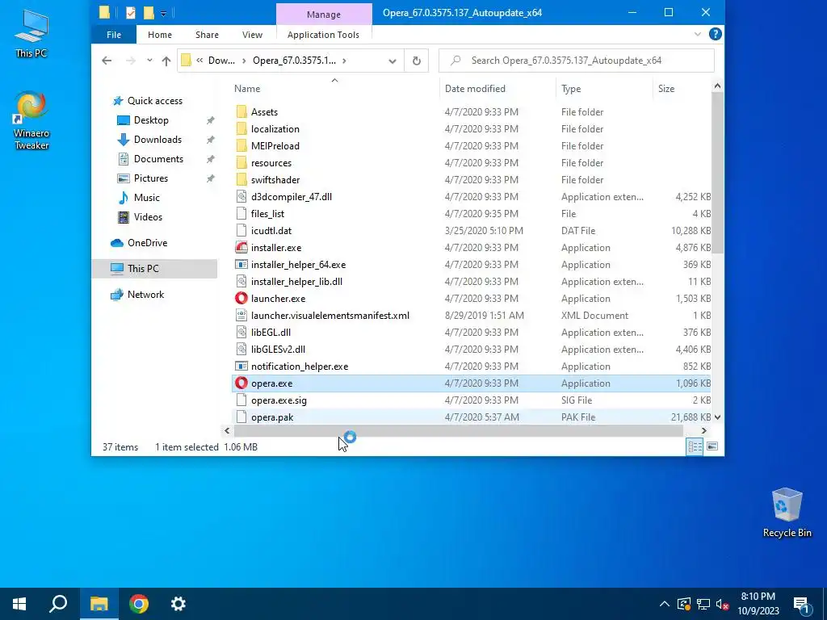
Task: Click New folder quick access toolbar icon
Action: (149, 13)
